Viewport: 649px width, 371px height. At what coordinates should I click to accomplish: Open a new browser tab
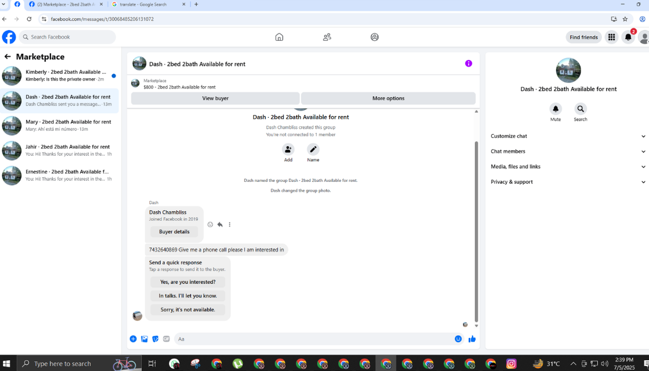[196, 4]
